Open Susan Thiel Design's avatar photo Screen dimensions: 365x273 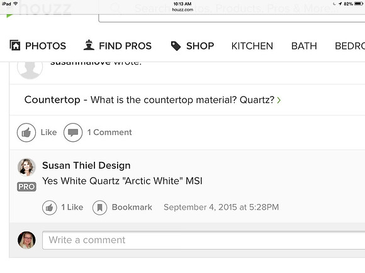pyautogui.click(x=26, y=168)
